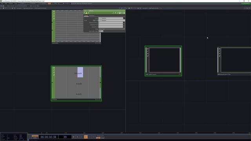Image resolution: width=251 pixels, height=141 pixels.
Task: Toggle third flag on the selected lower-left node
Action: coord(54,72)
